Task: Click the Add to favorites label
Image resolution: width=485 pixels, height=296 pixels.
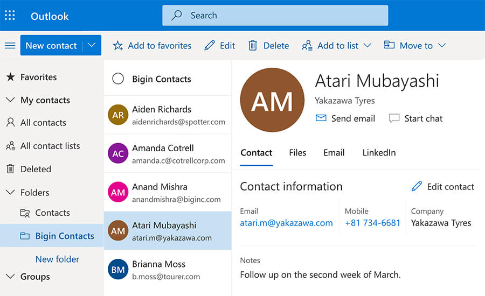Action: tap(160, 46)
